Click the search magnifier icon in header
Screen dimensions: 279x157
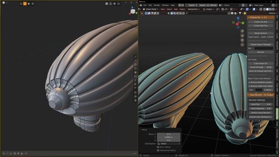point(187,13)
